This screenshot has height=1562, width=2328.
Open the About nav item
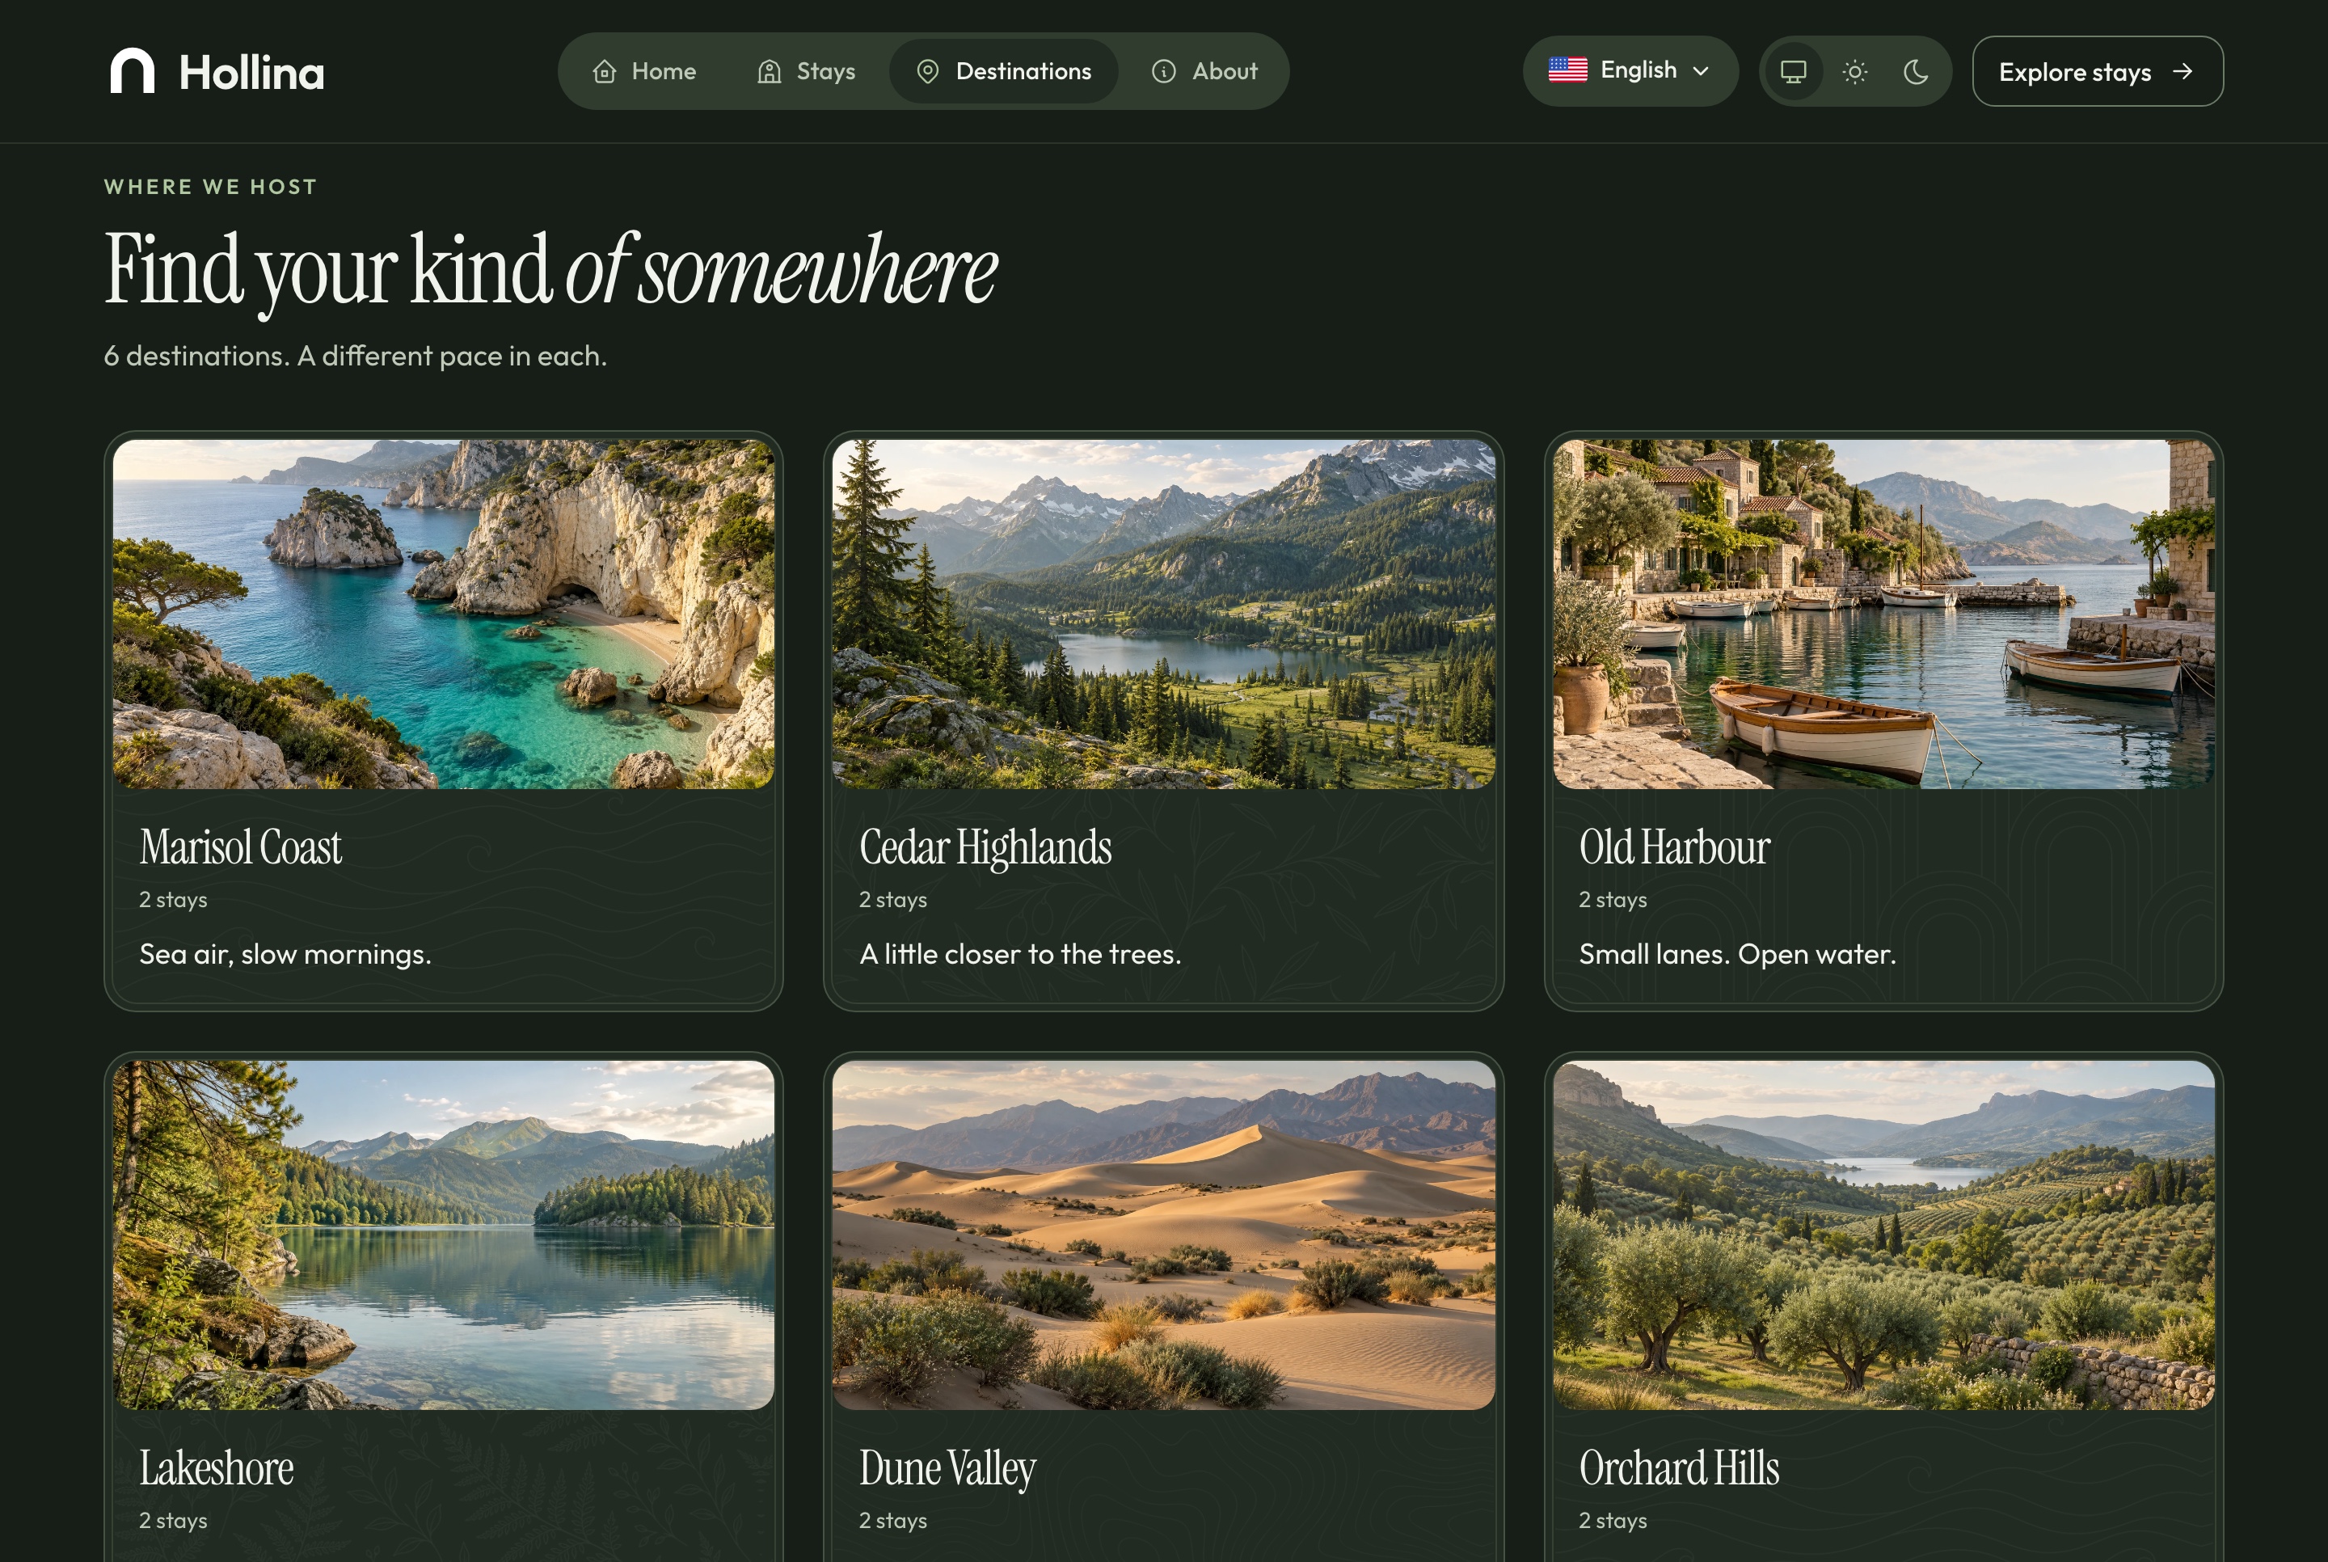[1205, 72]
